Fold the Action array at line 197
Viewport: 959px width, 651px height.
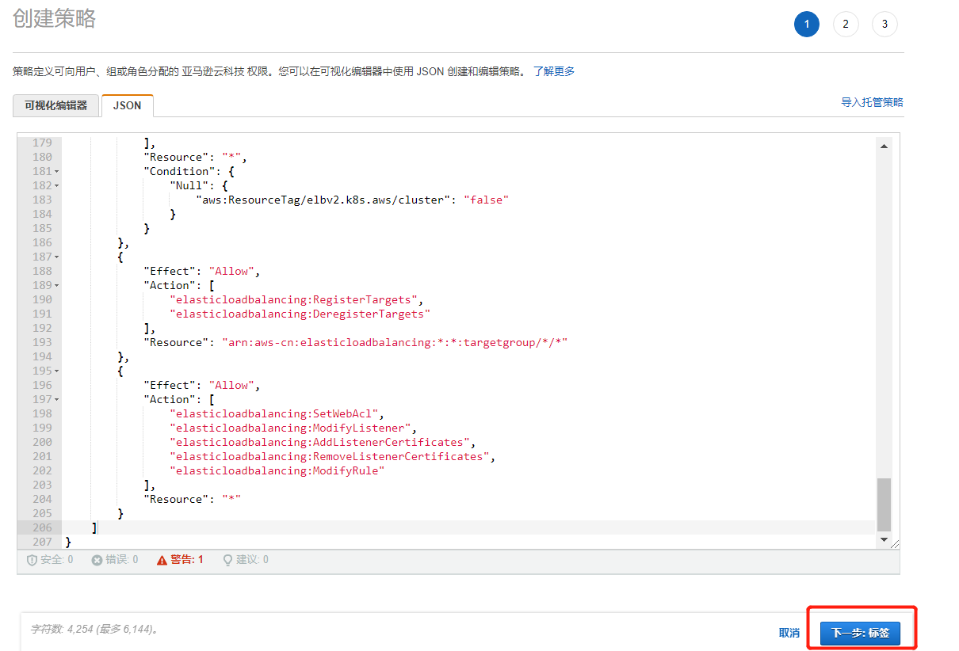coord(56,400)
